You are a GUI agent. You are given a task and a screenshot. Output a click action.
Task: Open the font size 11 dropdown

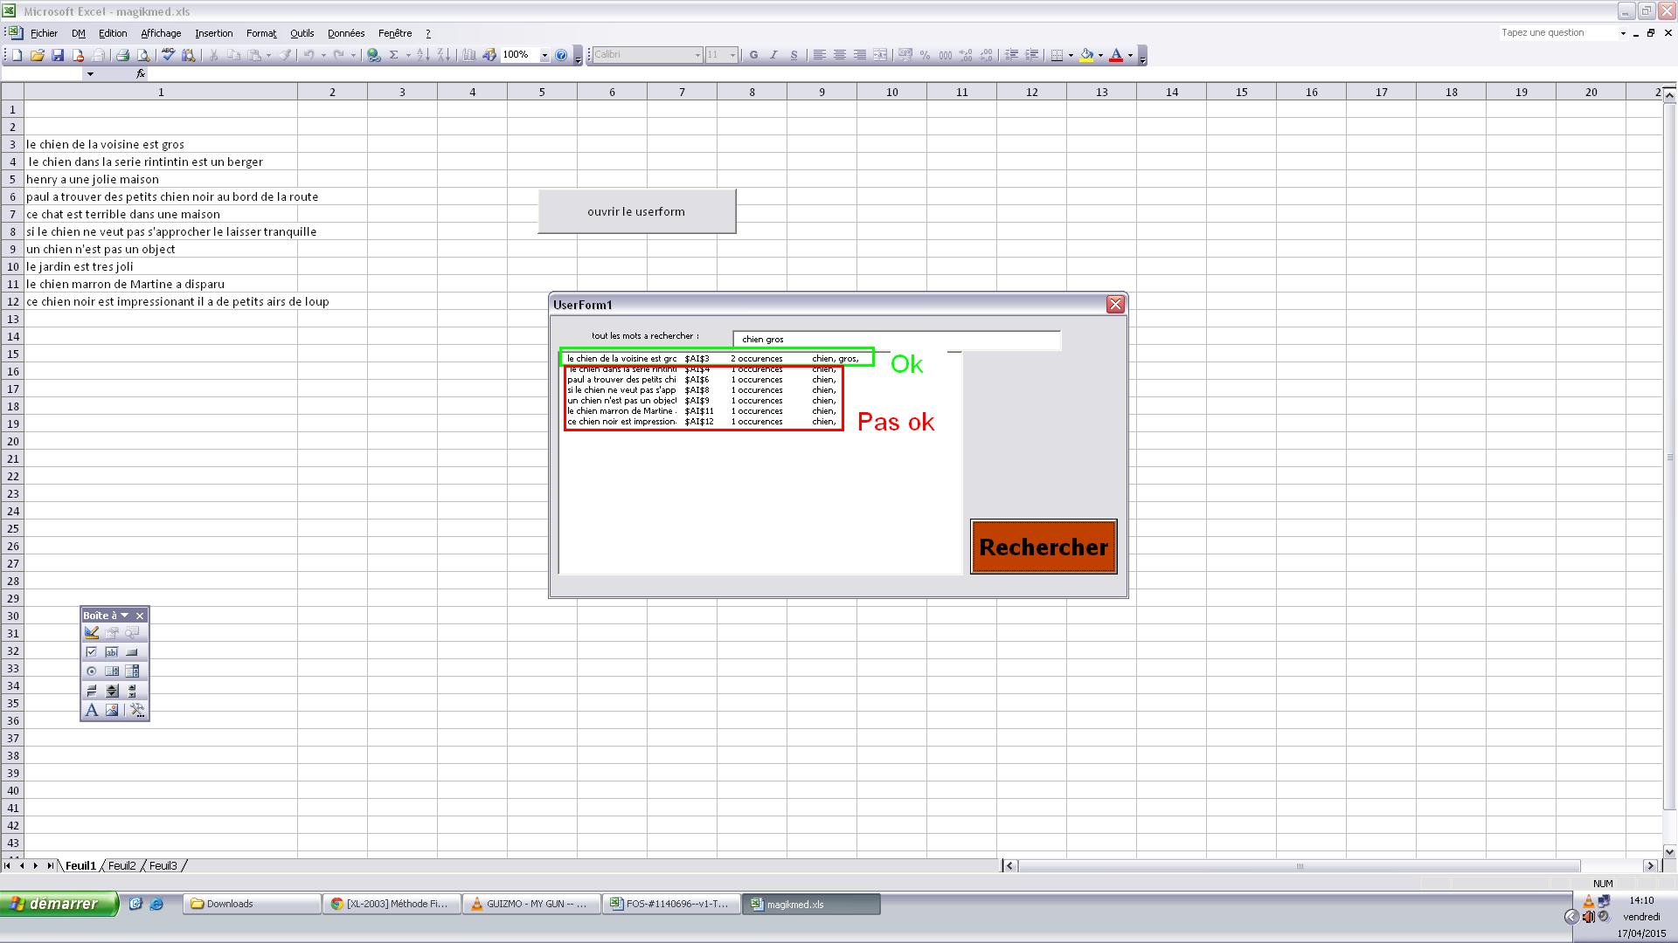pos(732,55)
